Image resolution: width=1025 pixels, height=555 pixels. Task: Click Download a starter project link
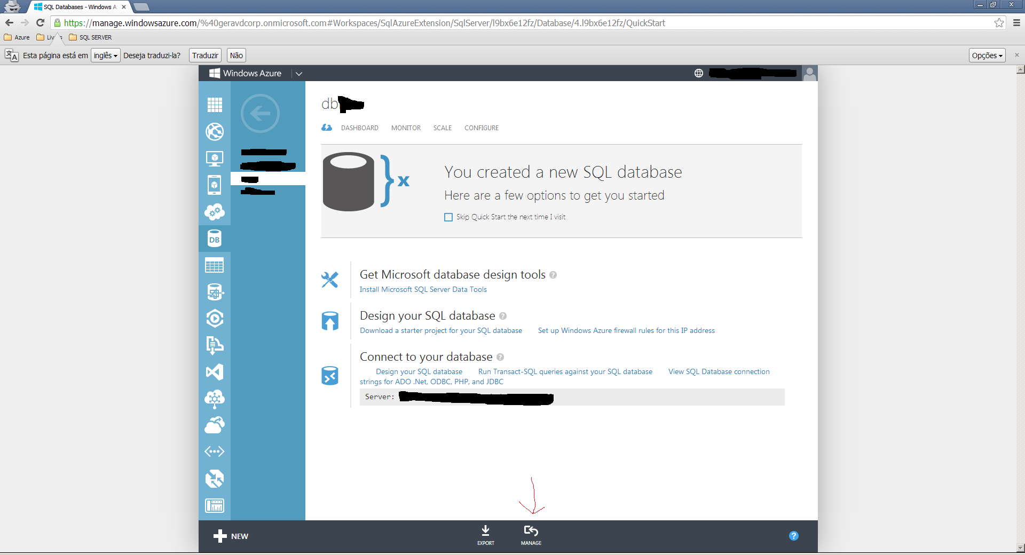click(x=441, y=331)
